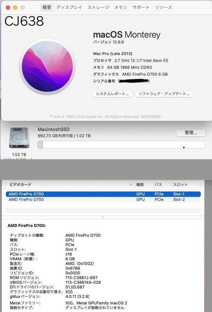
Task: Click the AMD（0x1002）manufacturer value
Action: click(x=80, y=263)
